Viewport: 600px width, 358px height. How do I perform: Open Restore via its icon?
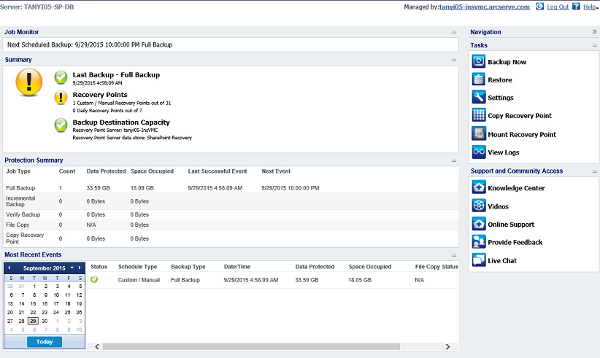click(x=479, y=79)
